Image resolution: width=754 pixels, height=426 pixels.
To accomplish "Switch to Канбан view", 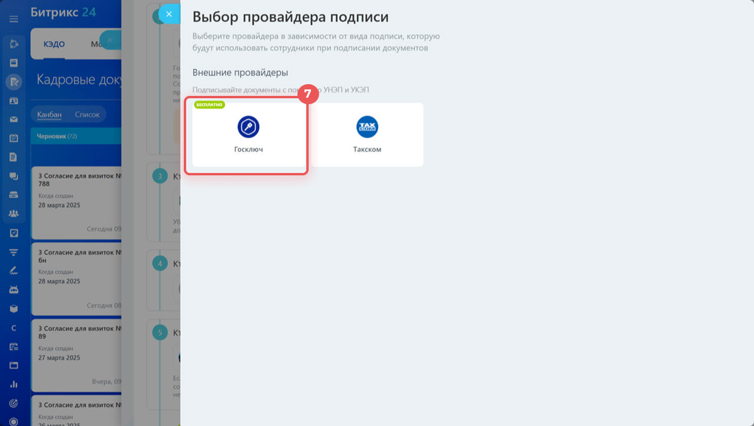I will [49, 114].
